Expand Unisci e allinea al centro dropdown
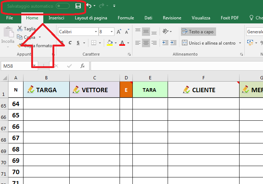Screen dimensions: 263x184 click(240, 43)
